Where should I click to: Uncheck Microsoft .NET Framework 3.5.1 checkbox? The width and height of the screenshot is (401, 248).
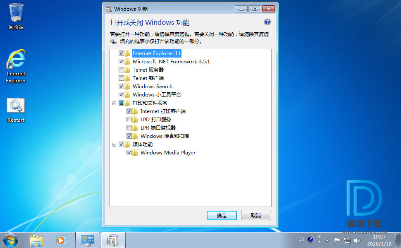[121, 62]
